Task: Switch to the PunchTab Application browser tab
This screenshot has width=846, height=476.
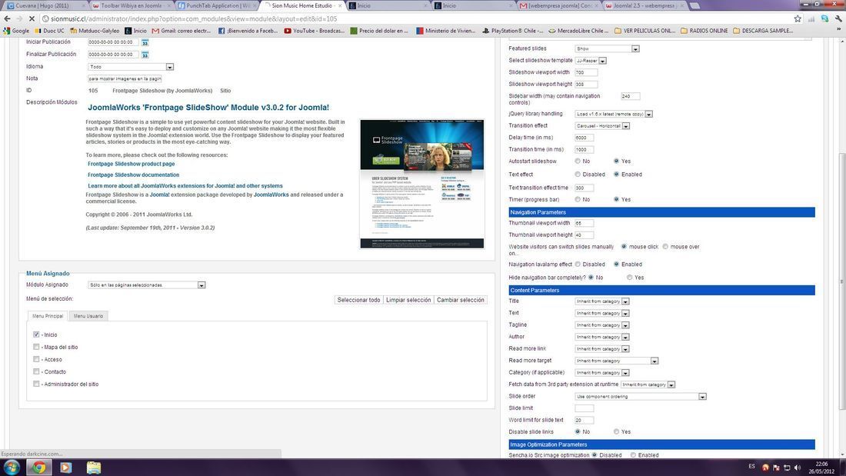Action: pos(217,5)
